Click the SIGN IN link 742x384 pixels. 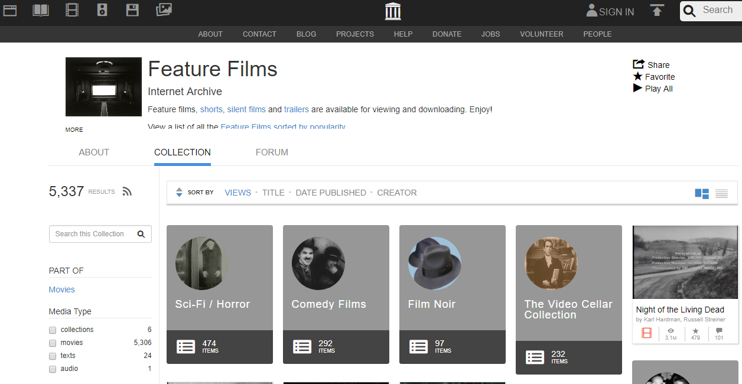616,12
